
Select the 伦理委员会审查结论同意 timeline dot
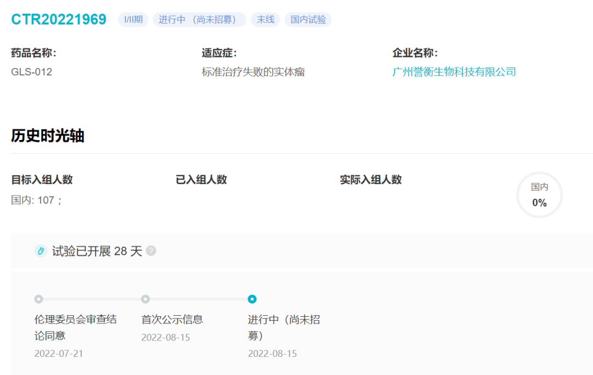tap(38, 299)
